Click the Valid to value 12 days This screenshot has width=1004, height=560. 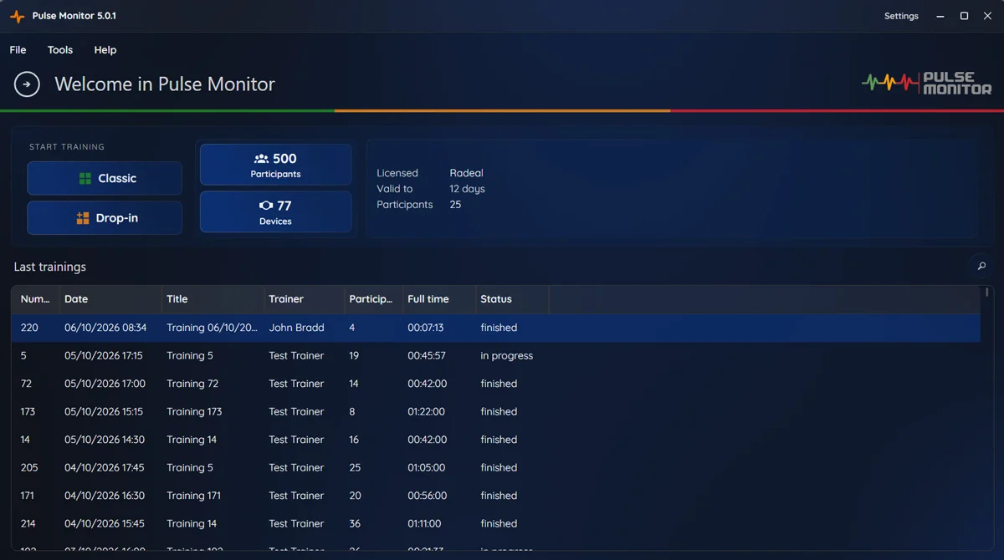point(468,189)
